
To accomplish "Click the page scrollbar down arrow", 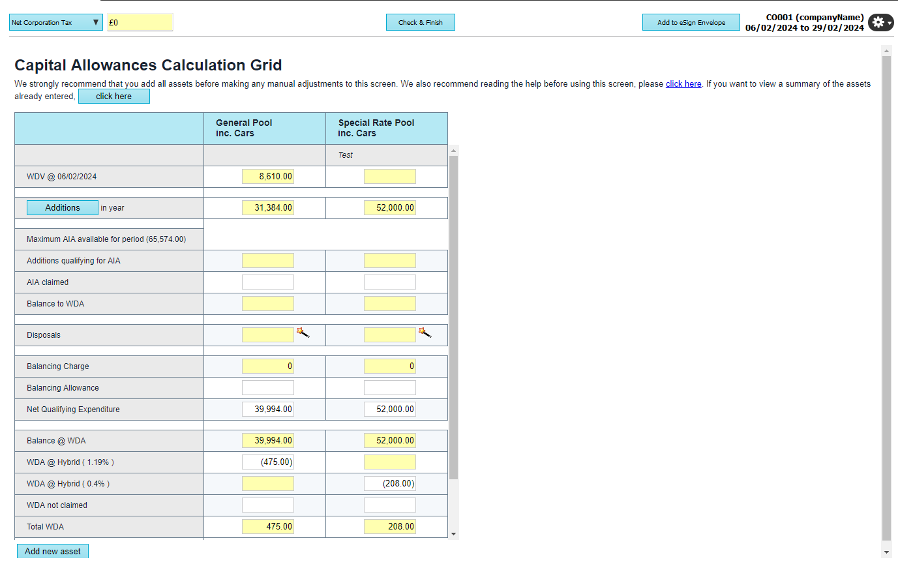I will coord(886,552).
